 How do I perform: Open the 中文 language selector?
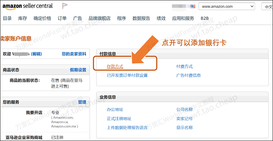tap(268, 6)
